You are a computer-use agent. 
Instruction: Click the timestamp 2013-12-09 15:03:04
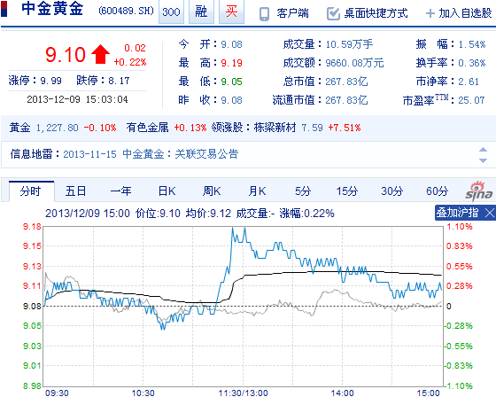[x=78, y=99]
